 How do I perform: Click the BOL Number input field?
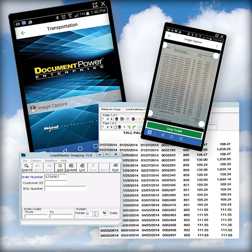pyautogui.click(x=65, y=188)
